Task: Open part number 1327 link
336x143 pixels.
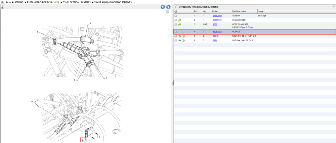Action: pos(215,25)
